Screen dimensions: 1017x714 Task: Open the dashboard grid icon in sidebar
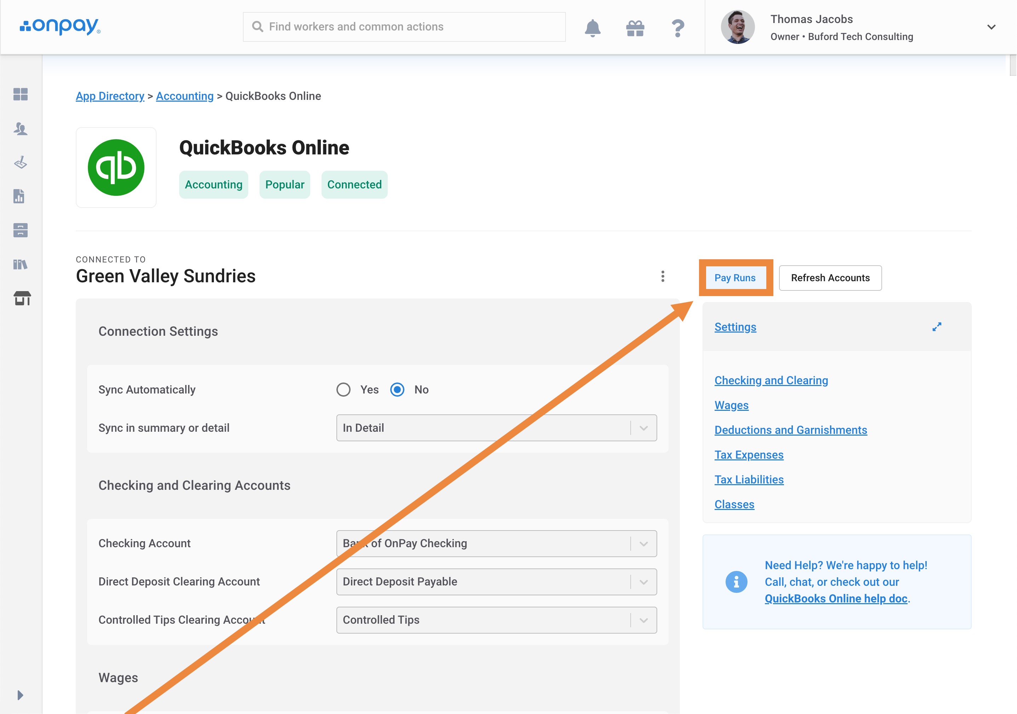21,94
